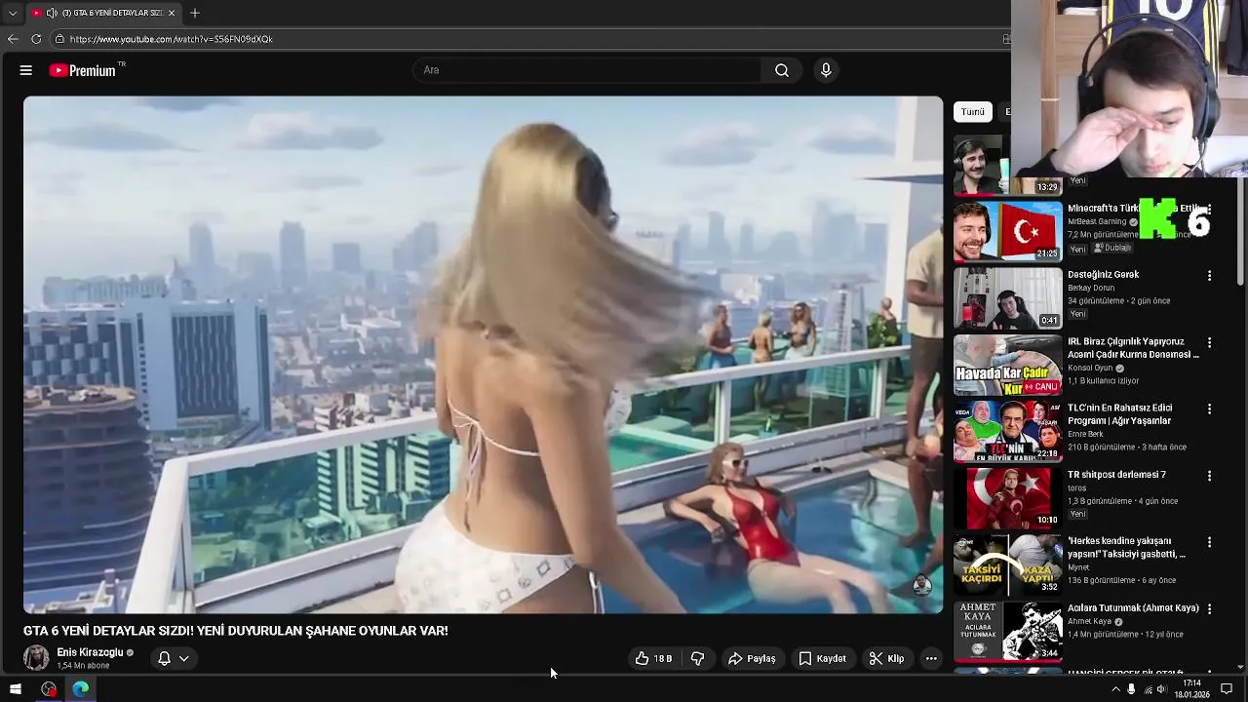Open a new browser tab

pos(195,13)
